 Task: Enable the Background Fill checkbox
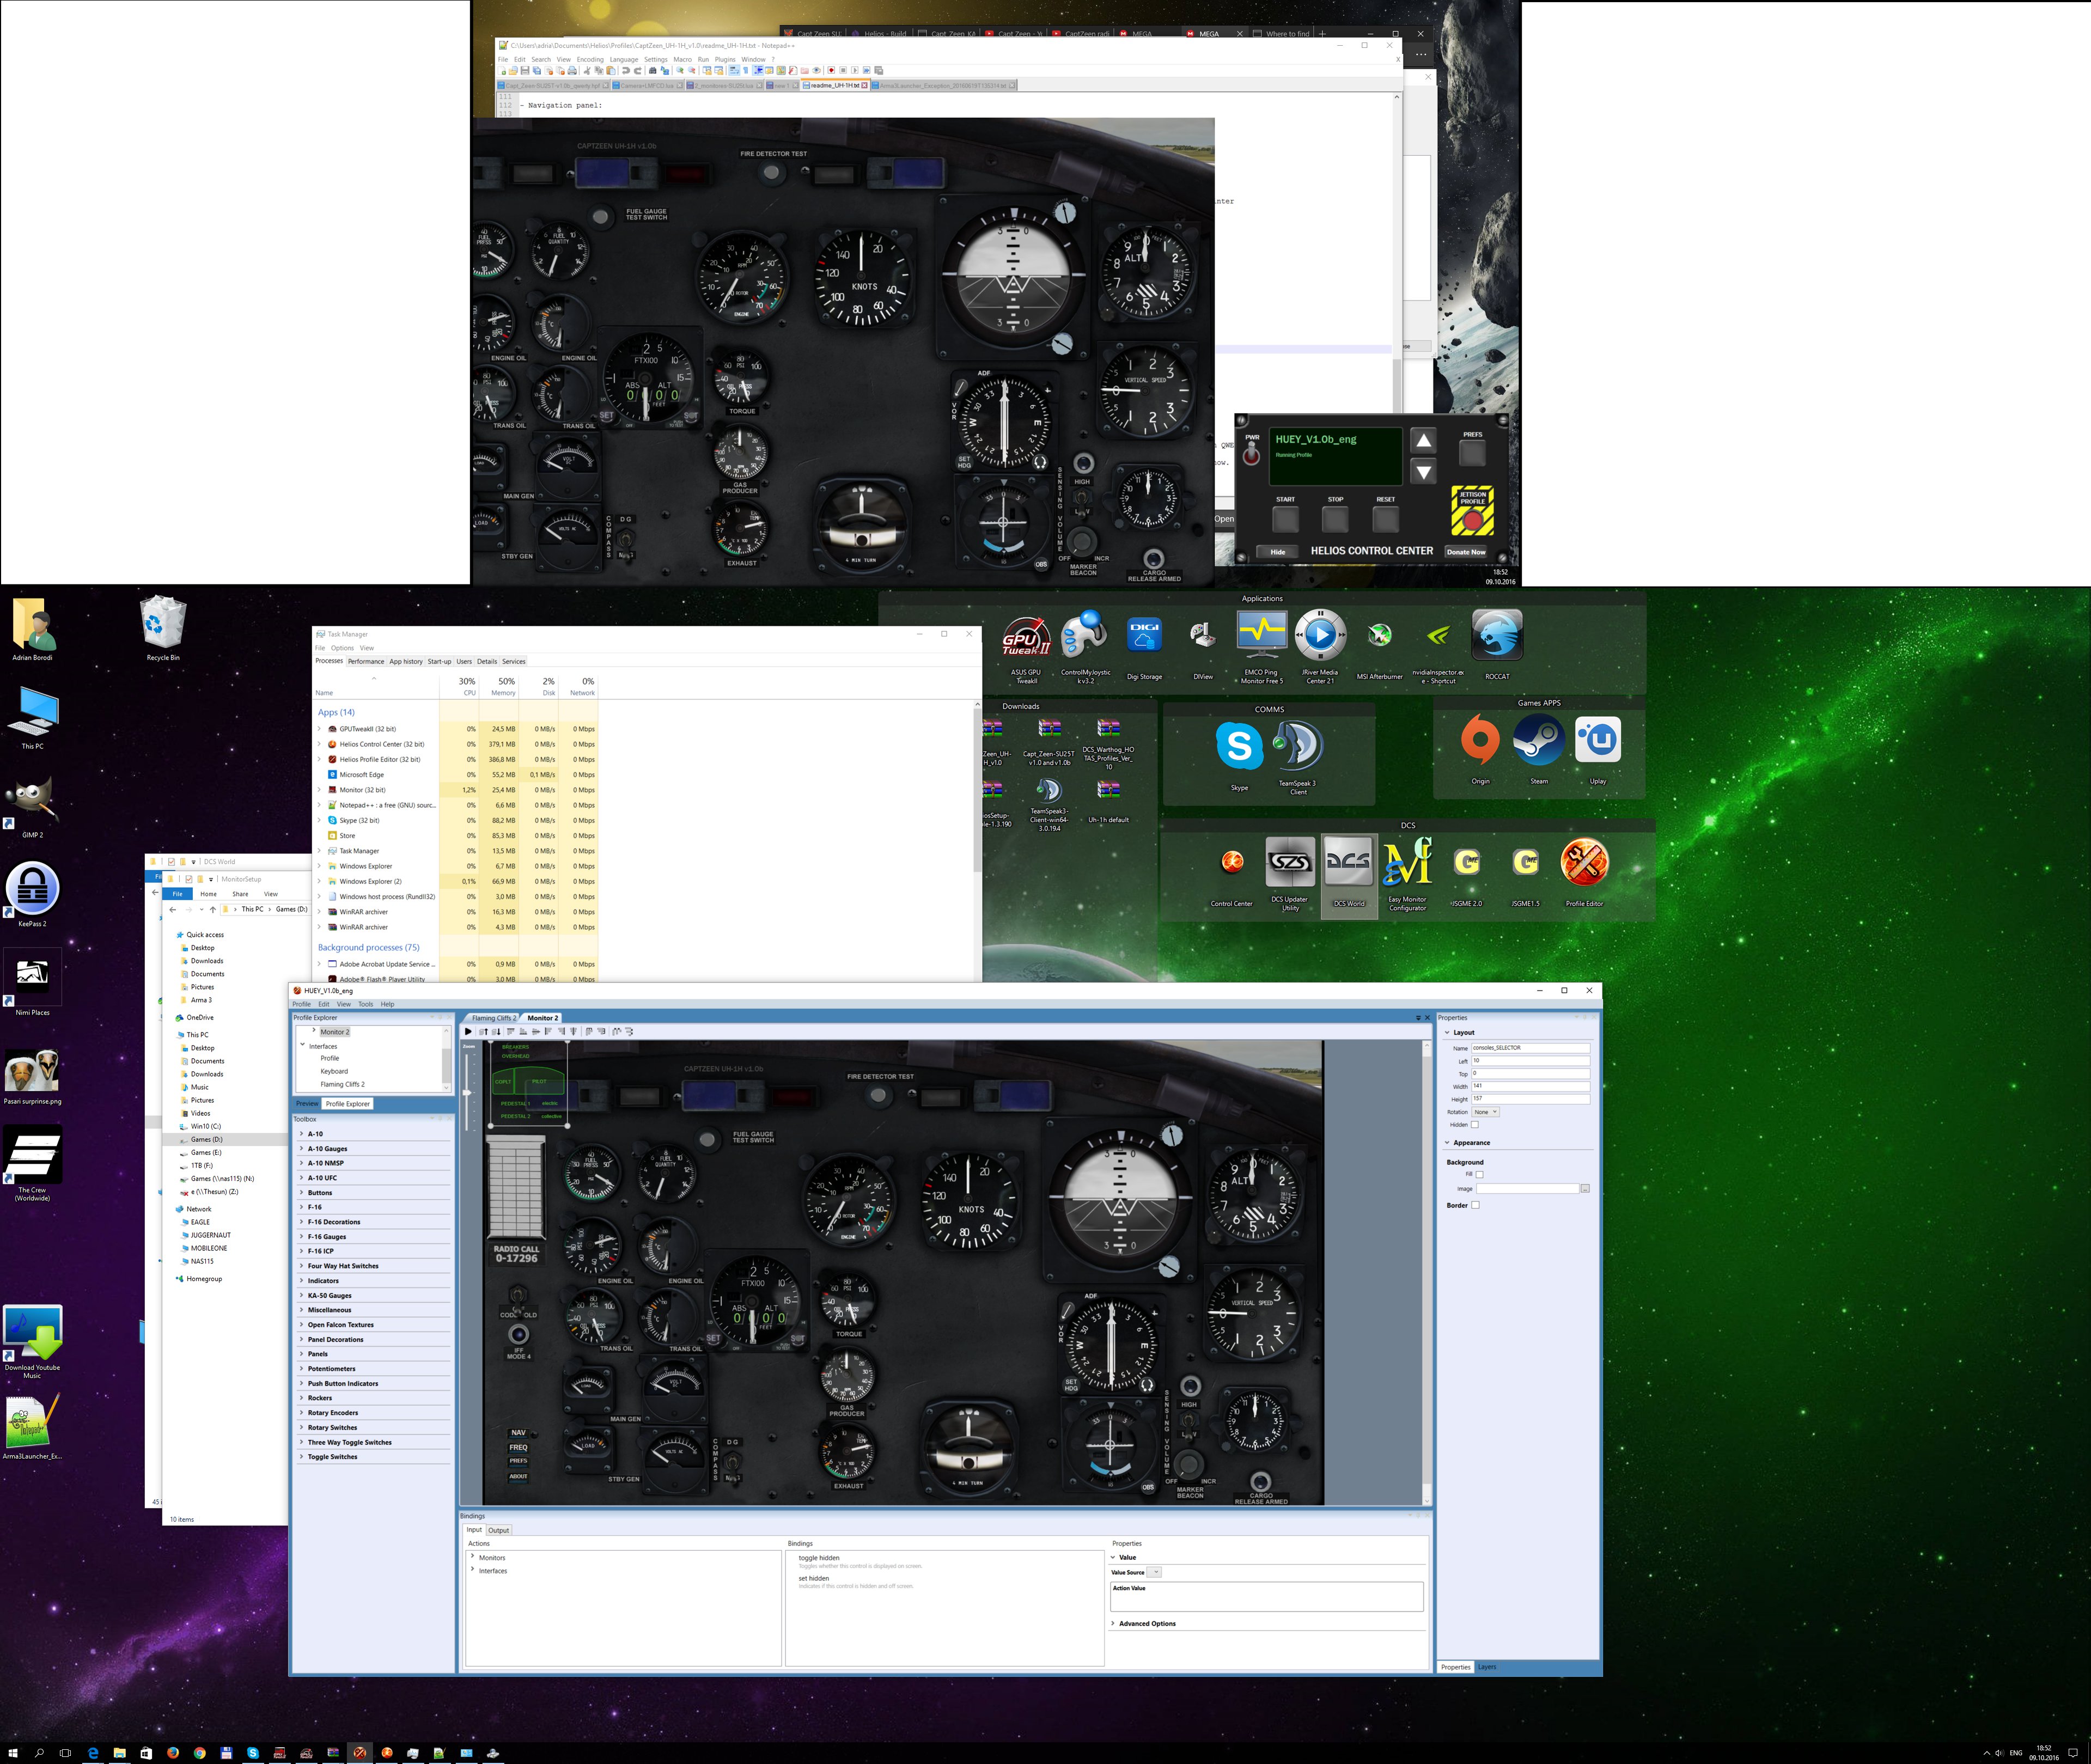pos(1479,1175)
